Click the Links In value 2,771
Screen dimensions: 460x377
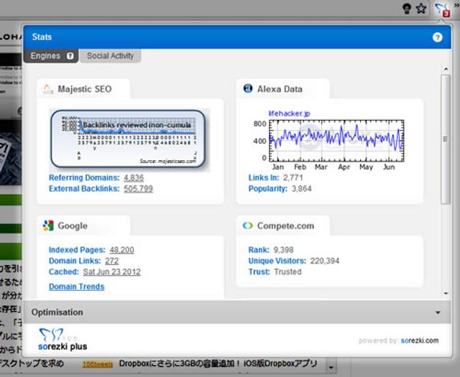[x=293, y=177]
